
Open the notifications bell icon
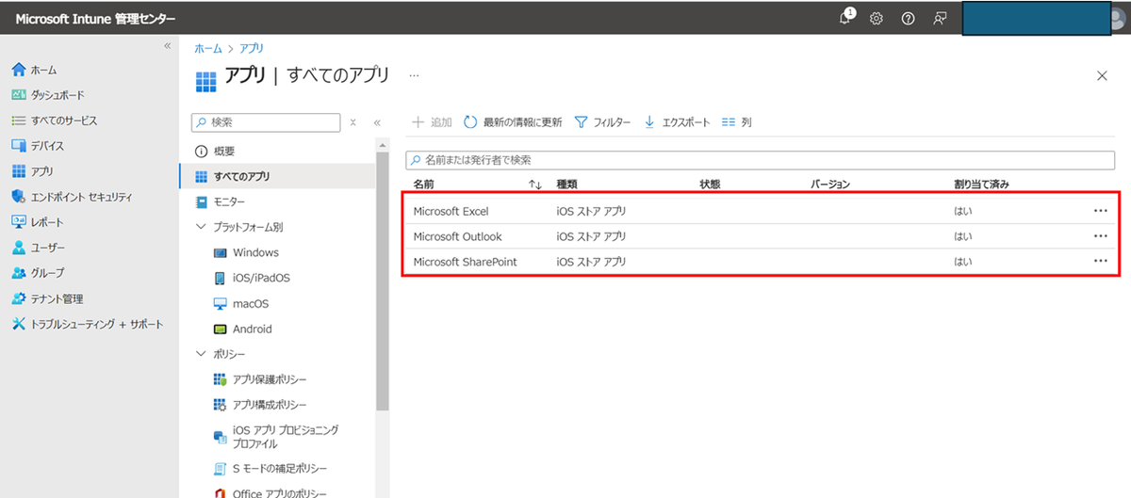pos(846,18)
